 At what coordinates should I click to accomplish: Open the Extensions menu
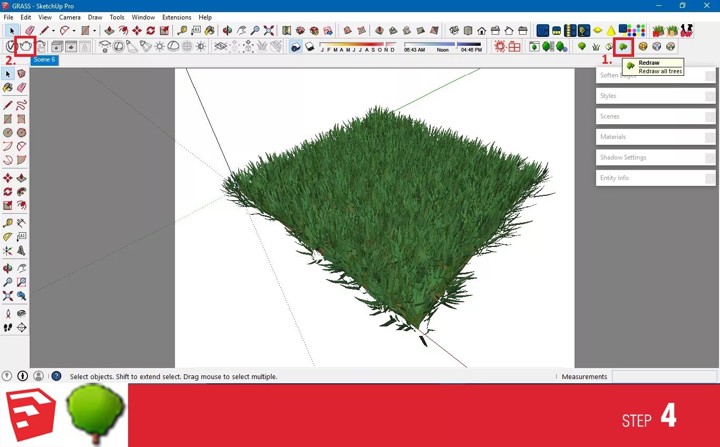[x=177, y=17]
